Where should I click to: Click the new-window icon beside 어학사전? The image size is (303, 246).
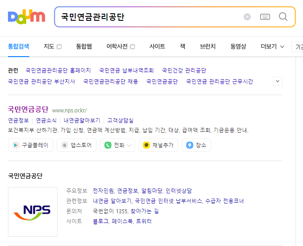[132, 46]
